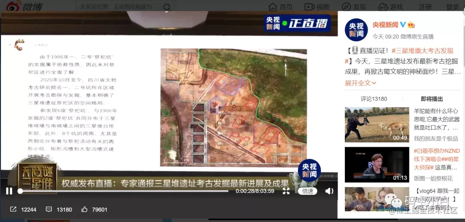The width and height of the screenshot is (465, 222).
Task: Play the 01:13 concert video thumbnail
Action: click(377, 164)
